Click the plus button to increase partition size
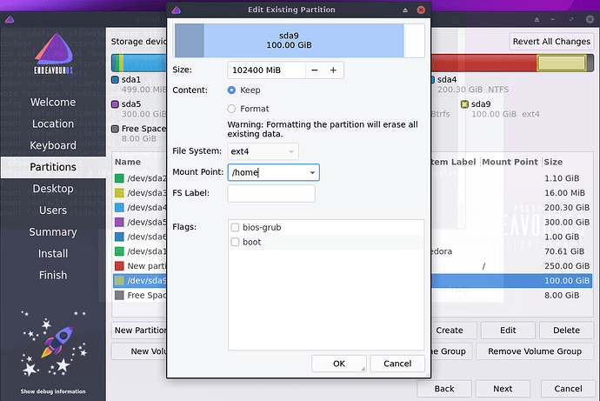Image resolution: width=600 pixels, height=401 pixels. 333,70
